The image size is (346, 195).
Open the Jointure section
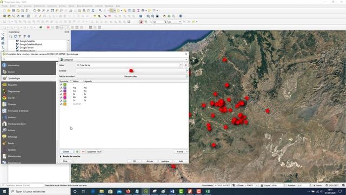(x=29, y=117)
